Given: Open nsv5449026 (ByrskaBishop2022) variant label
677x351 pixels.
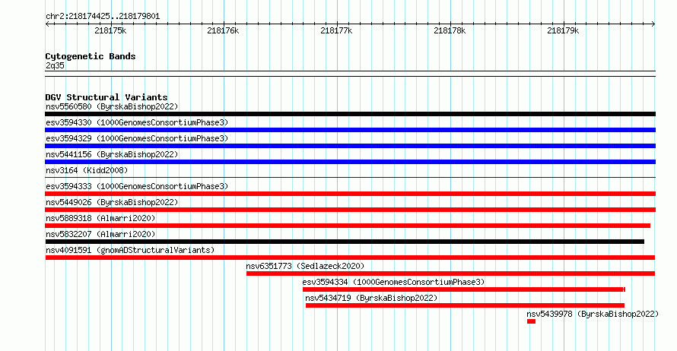Looking at the screenshot, I should pyautogui.click(x=112, y=202).
